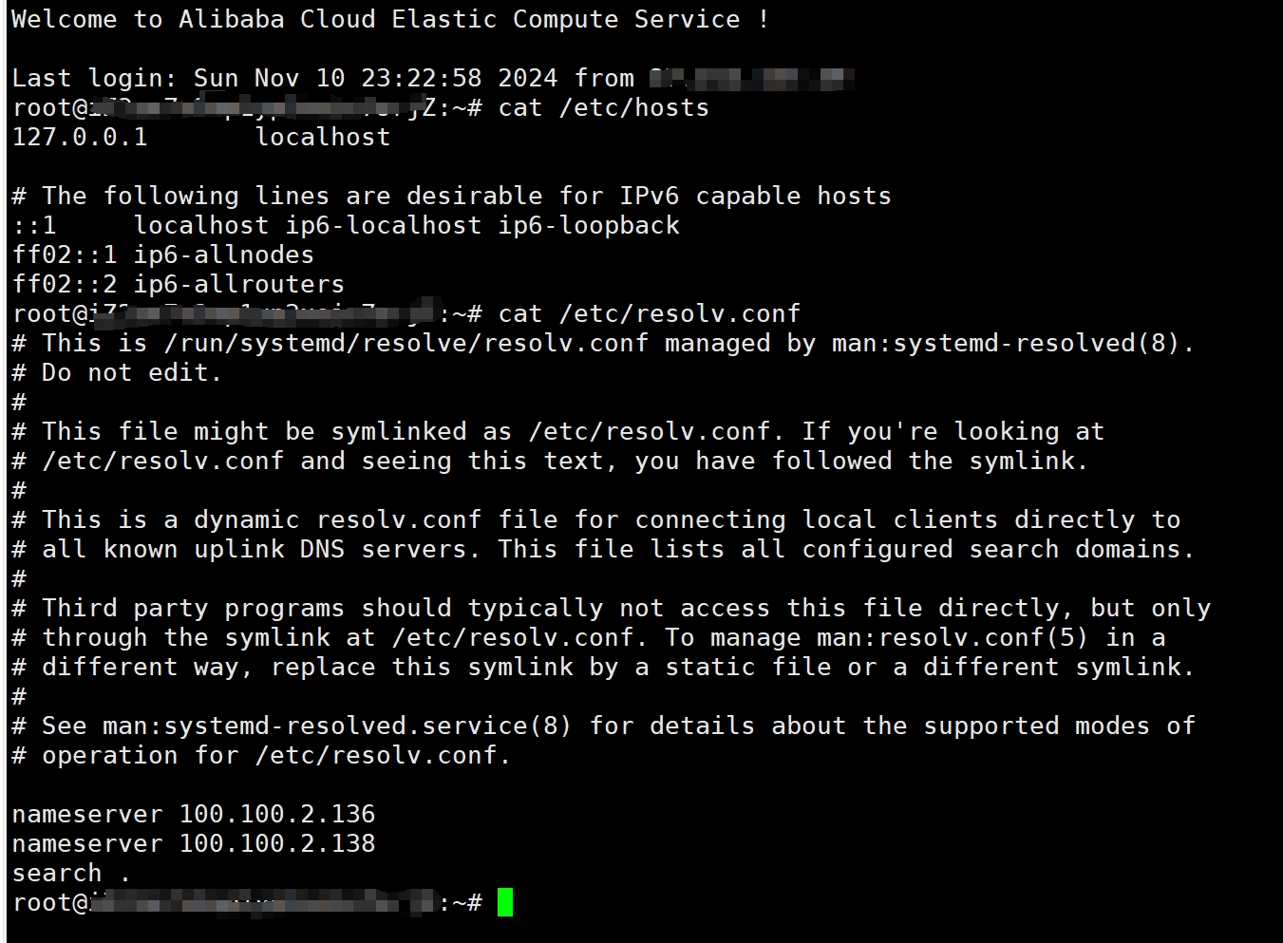The width and height of the screenshot is (1283, 943).
Task: Click the word 'localhost' after 127.0.0.1
Action: pos(323,137)
